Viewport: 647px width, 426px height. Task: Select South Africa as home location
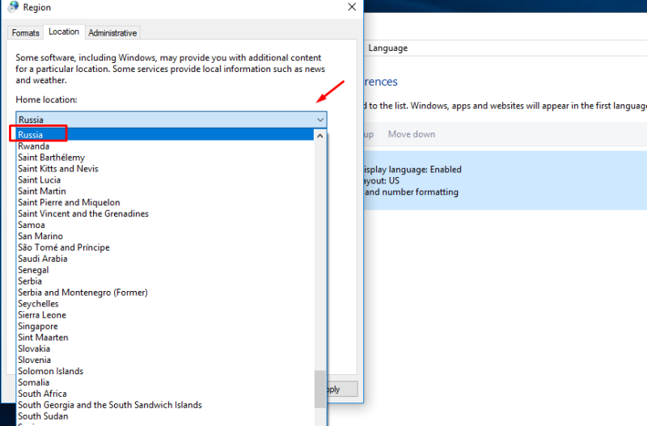(x=42, y=394)
